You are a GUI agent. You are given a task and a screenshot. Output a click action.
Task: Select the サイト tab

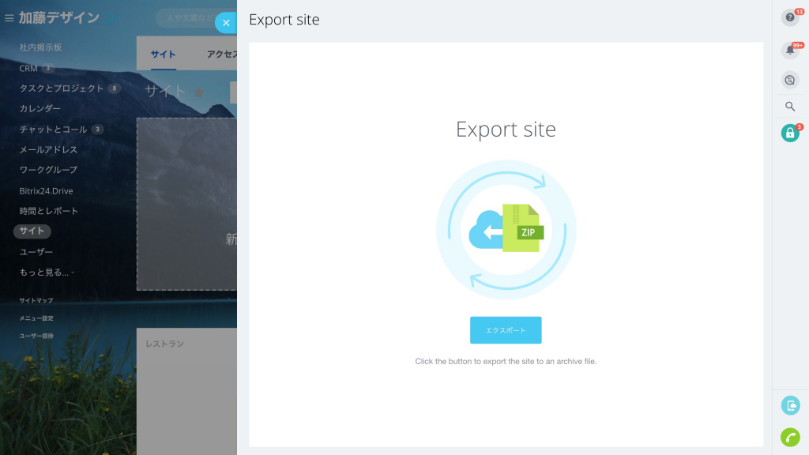163,55
